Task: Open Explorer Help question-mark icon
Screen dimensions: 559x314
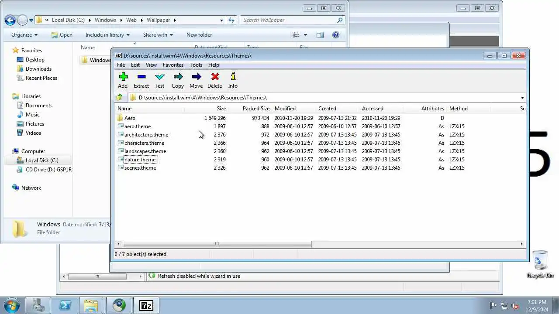Action: tap(336, 35)
